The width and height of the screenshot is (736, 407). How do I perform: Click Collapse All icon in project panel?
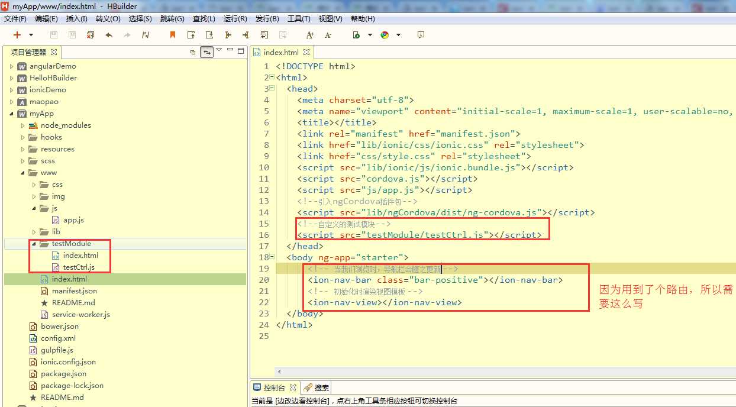(193, 52)
